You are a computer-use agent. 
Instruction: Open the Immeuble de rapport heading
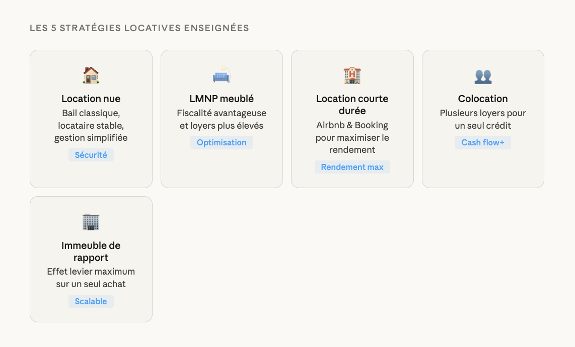tap(91, 251)
